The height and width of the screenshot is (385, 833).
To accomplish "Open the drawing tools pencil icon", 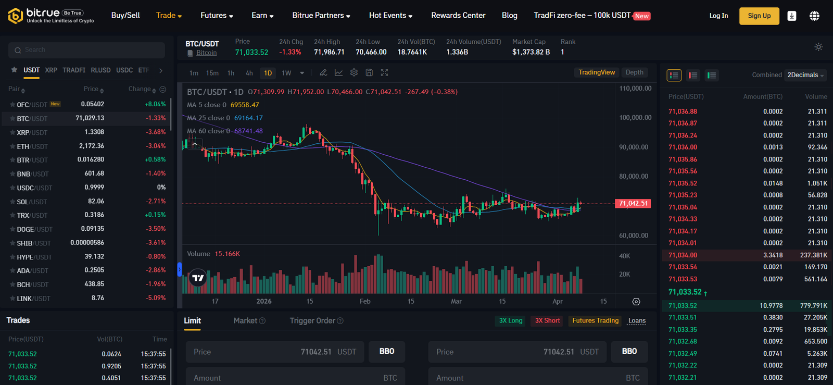I will [323, 72].
